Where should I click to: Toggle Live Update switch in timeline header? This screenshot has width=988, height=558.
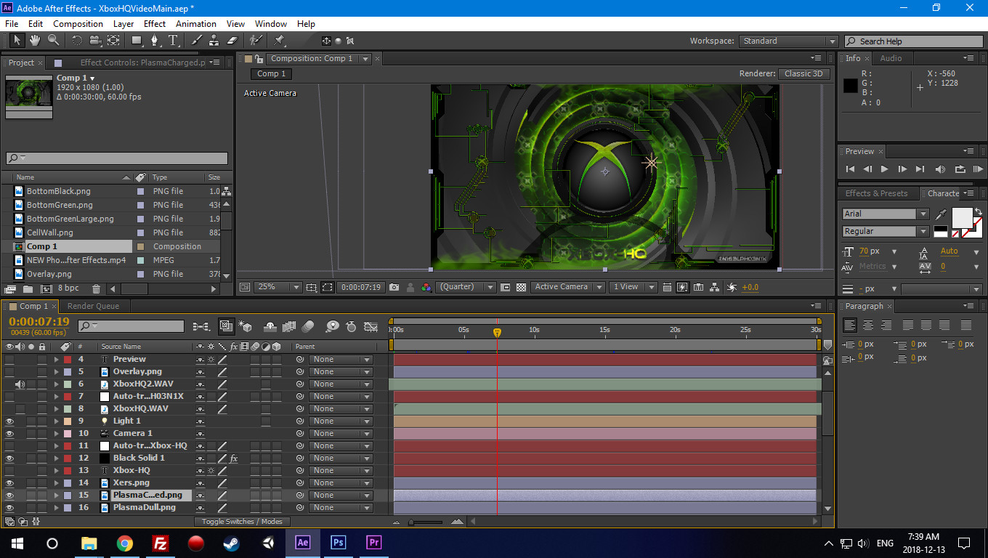[x=226, y=326]
